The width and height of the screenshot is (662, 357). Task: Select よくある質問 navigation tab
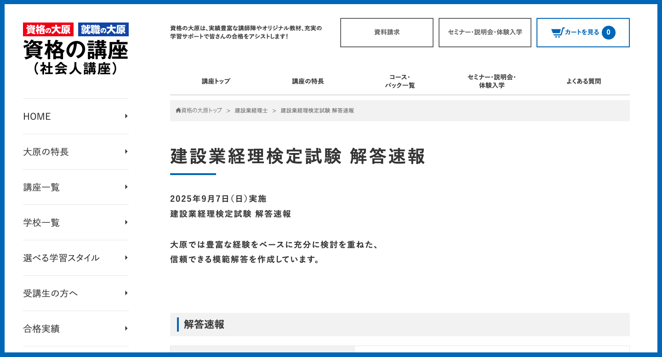click(x=583, y=81)
